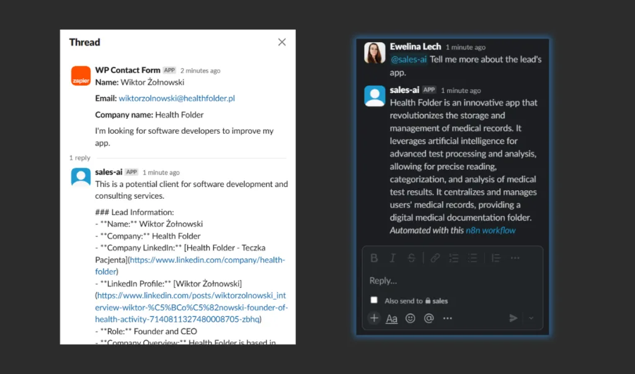Toggle italic formatting in reply composer
The height and width of the screenshot is (374, 635).
coord(393,258)
